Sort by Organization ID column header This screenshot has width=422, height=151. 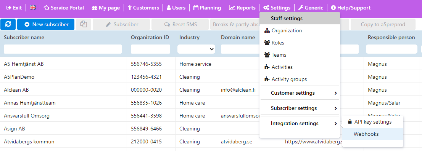pos(150,38)
